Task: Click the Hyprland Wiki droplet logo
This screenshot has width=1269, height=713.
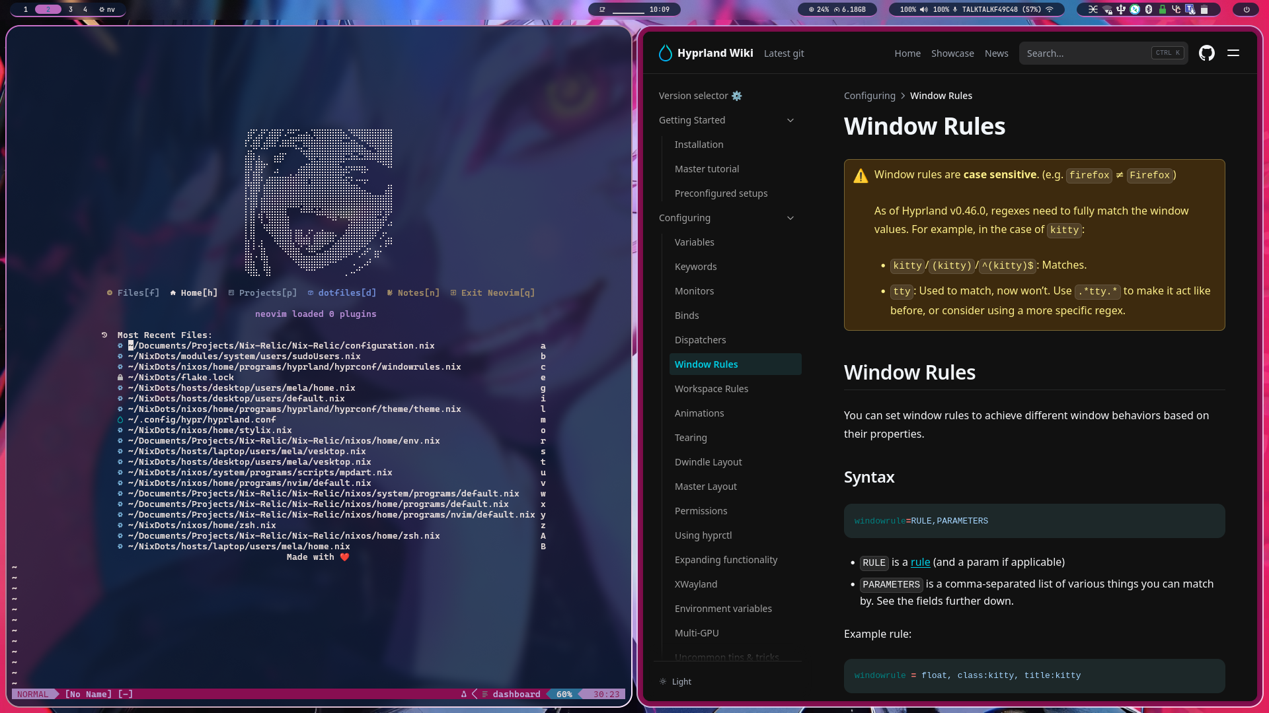Action: pos(665,53)
